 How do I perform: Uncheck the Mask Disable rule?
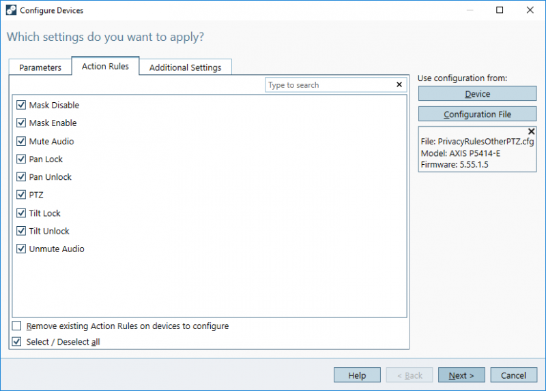21,105
